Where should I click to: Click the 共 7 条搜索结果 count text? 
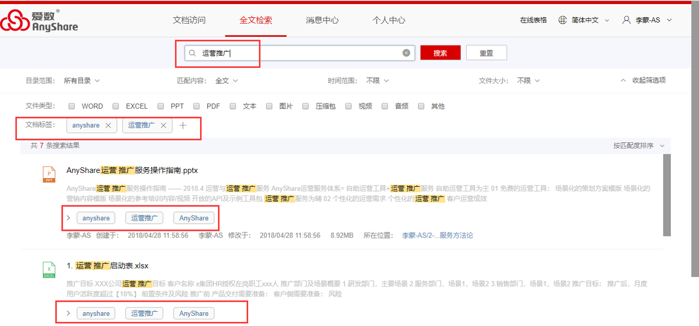pyautogui.click(x=55, y=146)
